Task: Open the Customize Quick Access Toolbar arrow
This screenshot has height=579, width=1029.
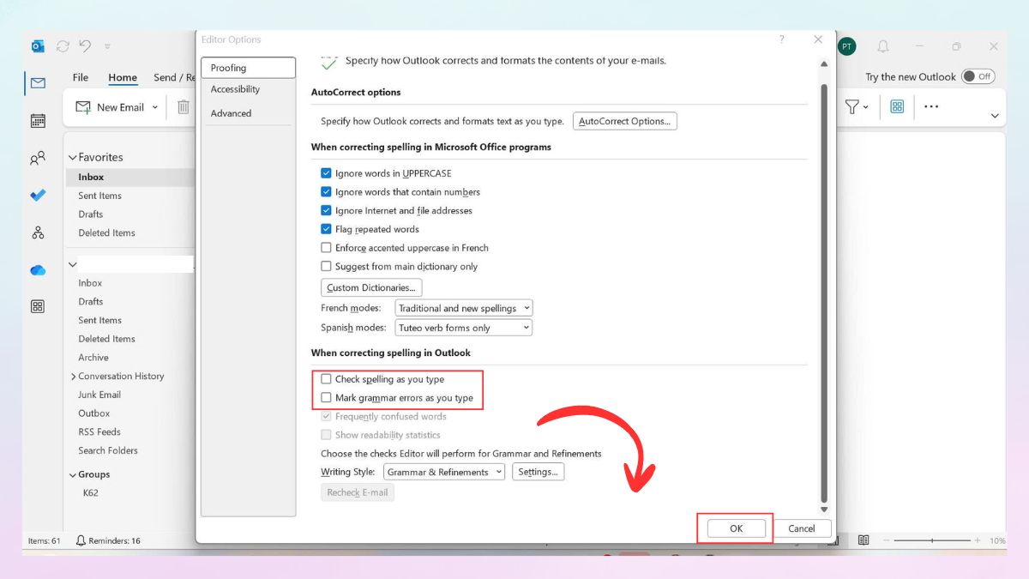Action: pos(107,46)
